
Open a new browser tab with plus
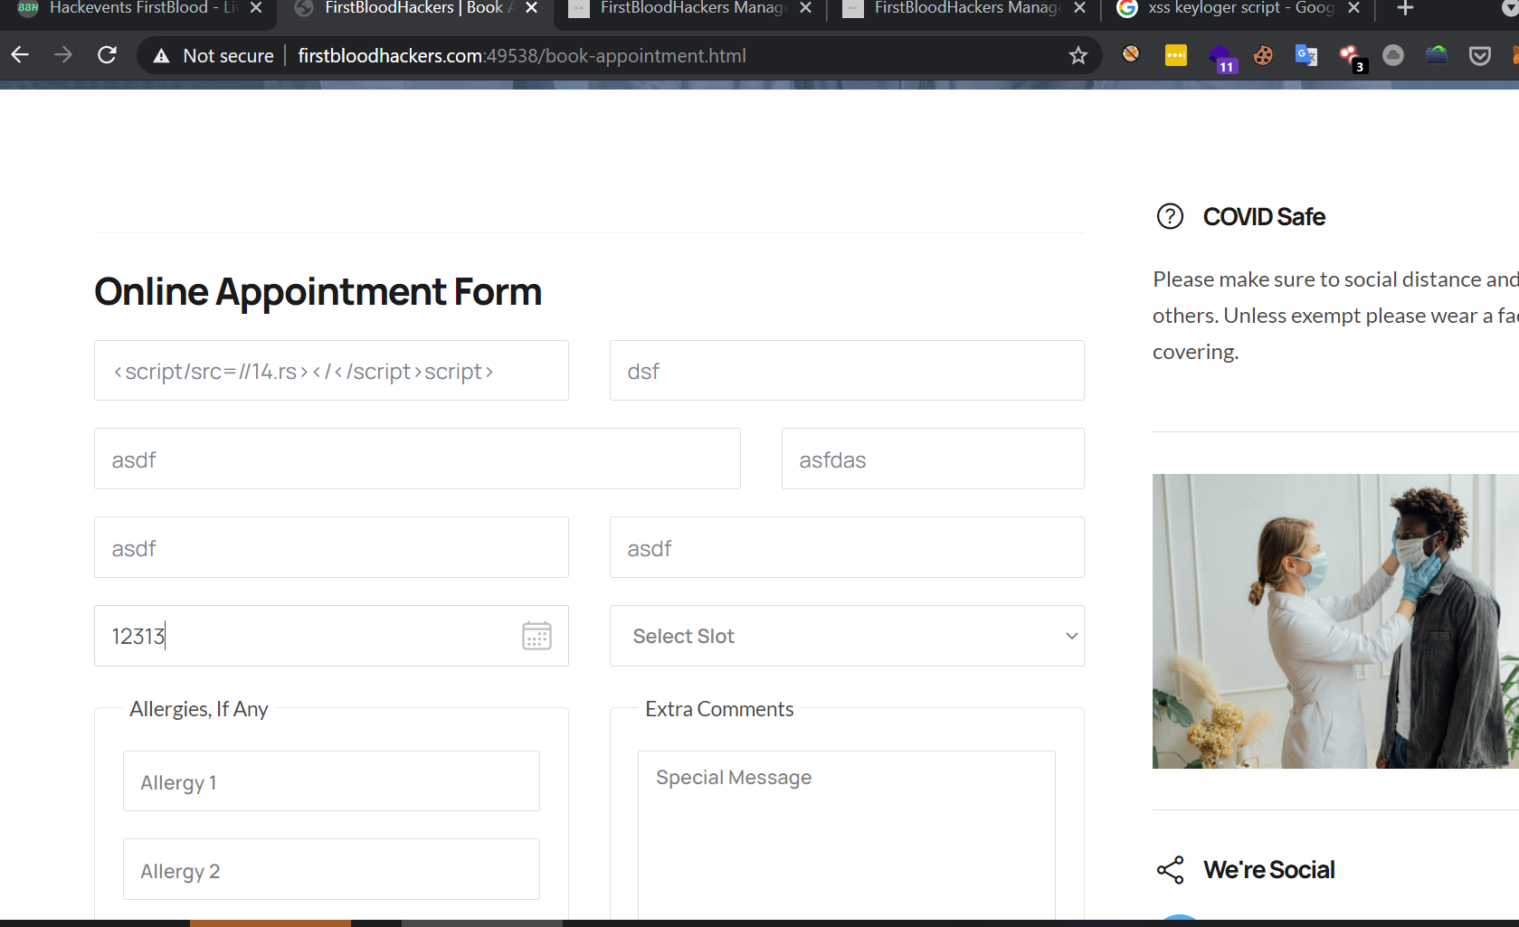[x=1405, y=8]
